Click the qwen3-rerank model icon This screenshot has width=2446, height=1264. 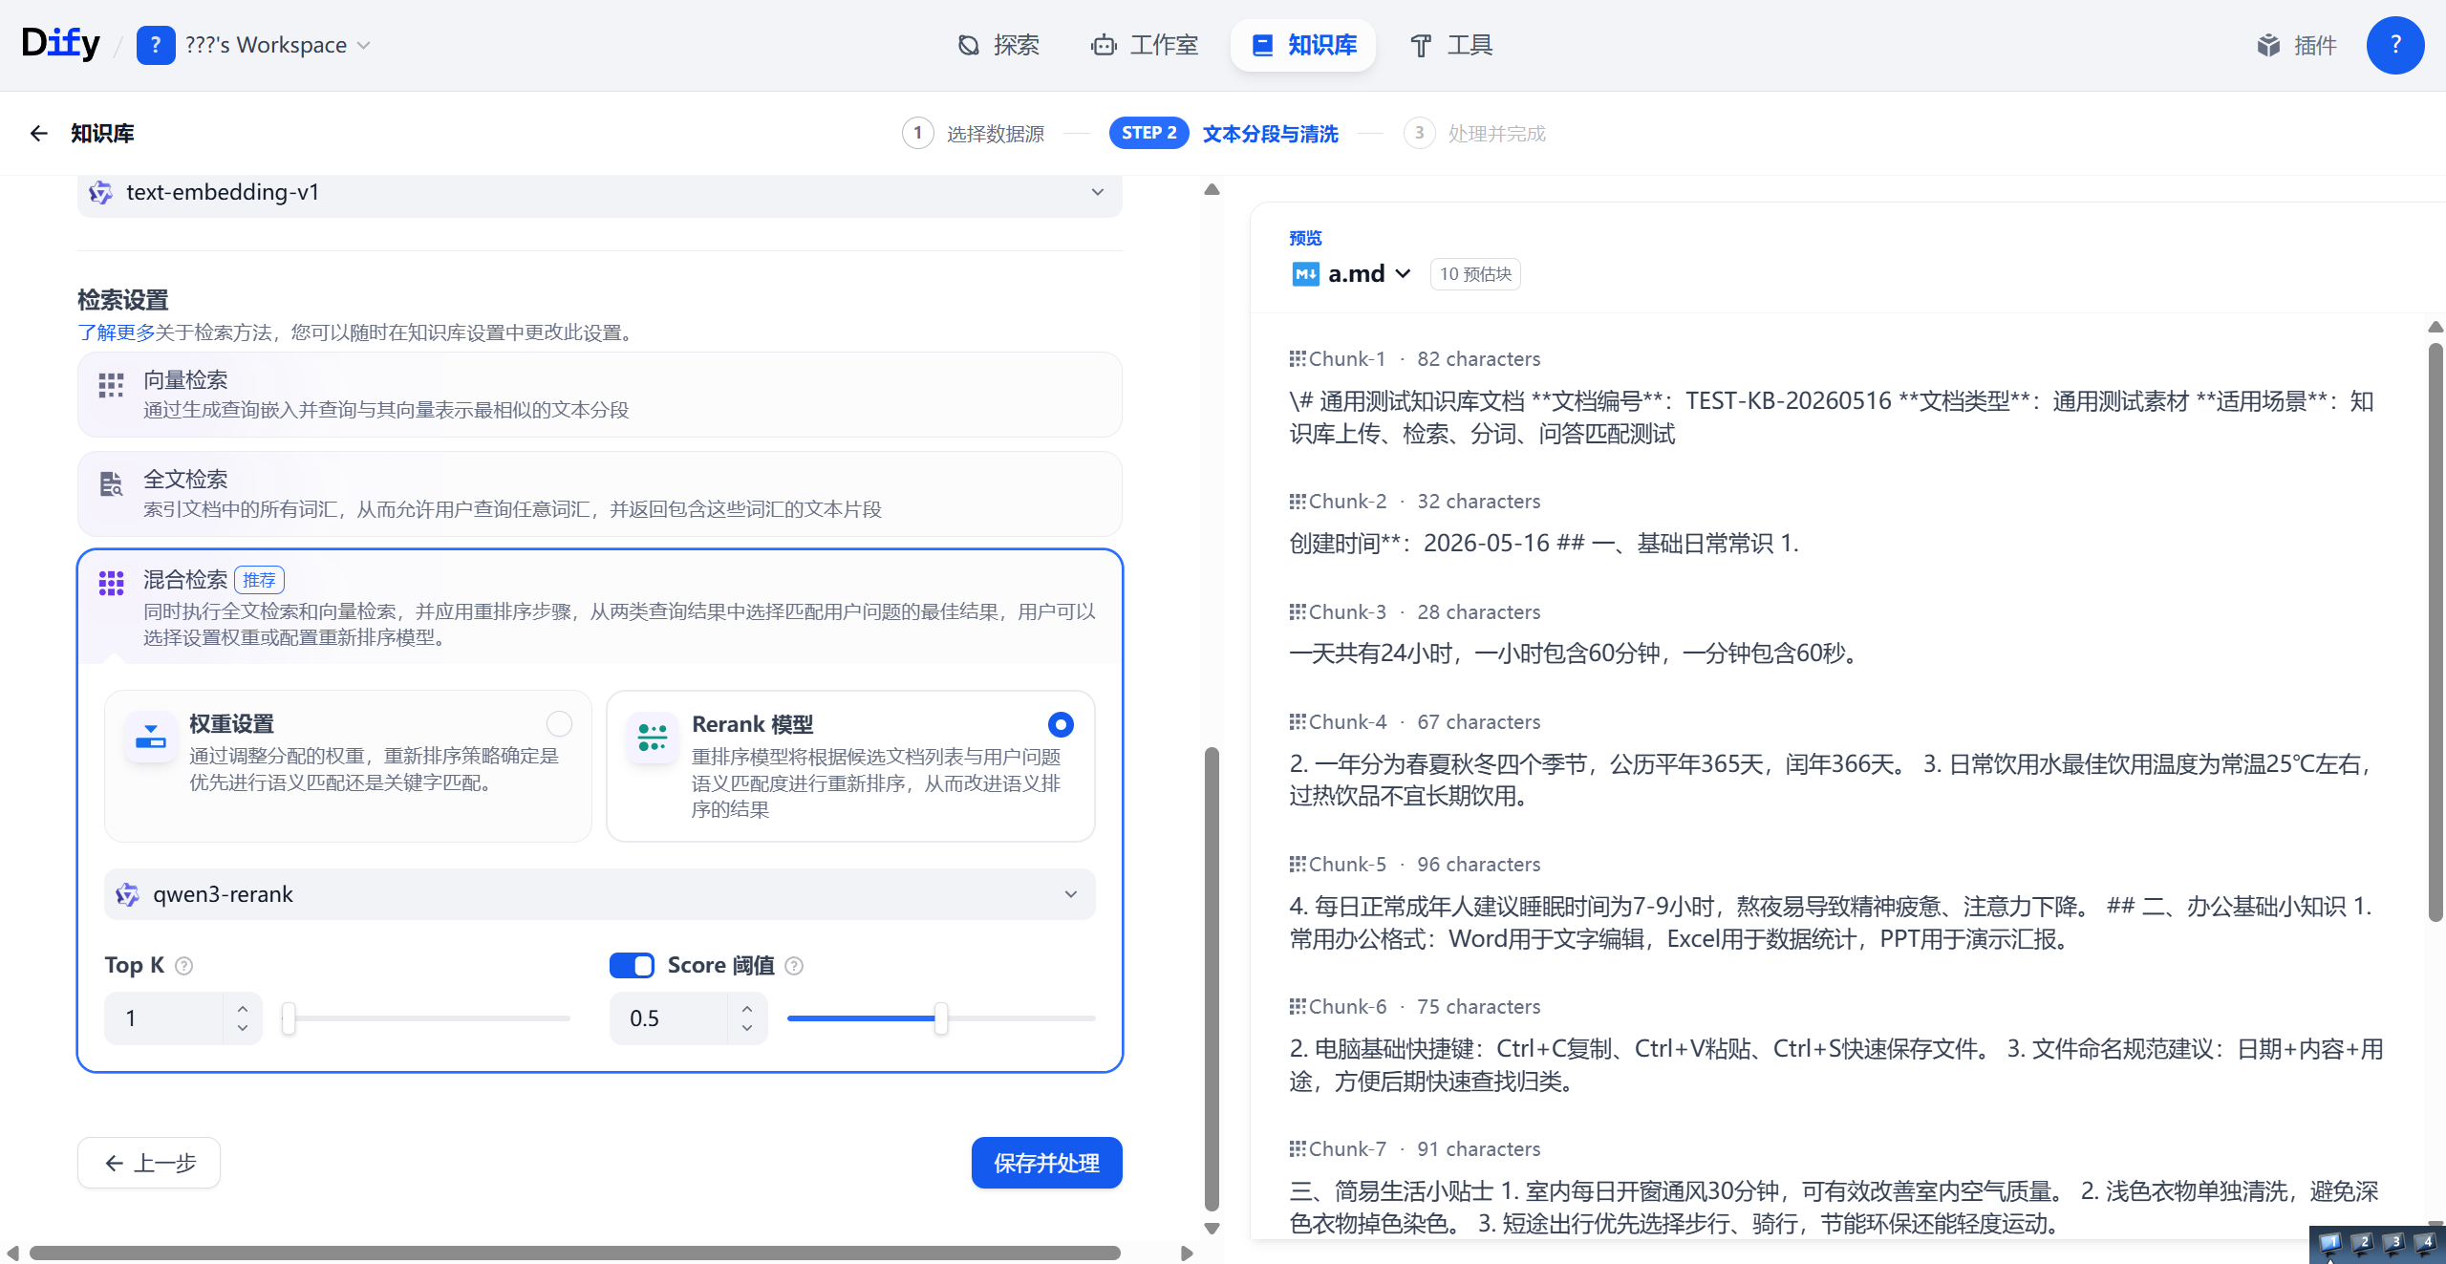pos(127,894)
